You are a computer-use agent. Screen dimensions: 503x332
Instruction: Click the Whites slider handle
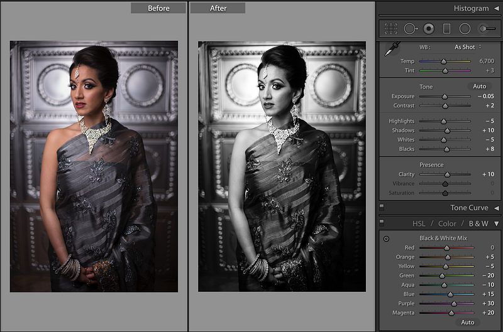tap(444, 140)
